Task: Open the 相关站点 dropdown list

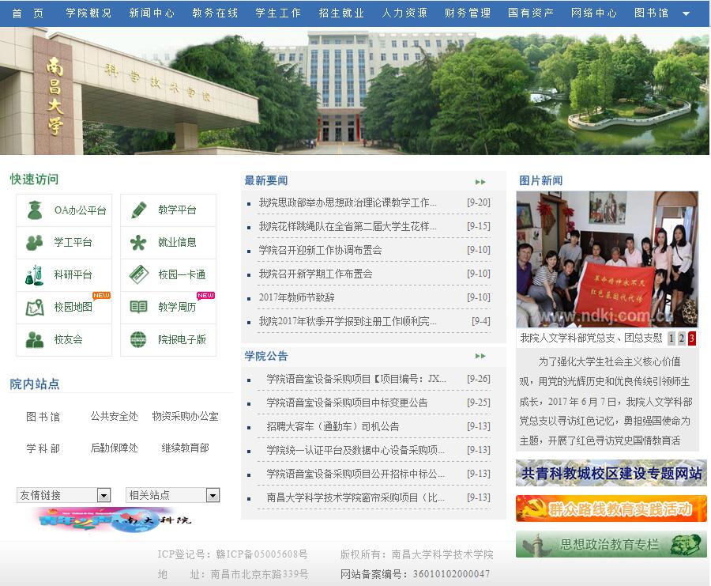Action: tap(213, 495)
